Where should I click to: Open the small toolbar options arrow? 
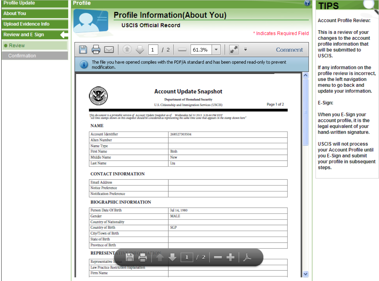[x=246, y=49]
